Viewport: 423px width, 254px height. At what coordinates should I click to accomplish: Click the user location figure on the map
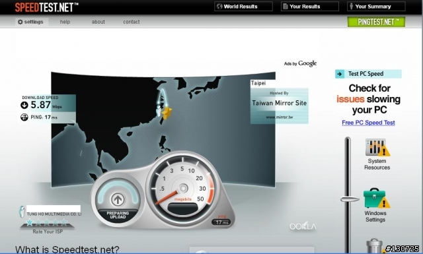(159, 111)
